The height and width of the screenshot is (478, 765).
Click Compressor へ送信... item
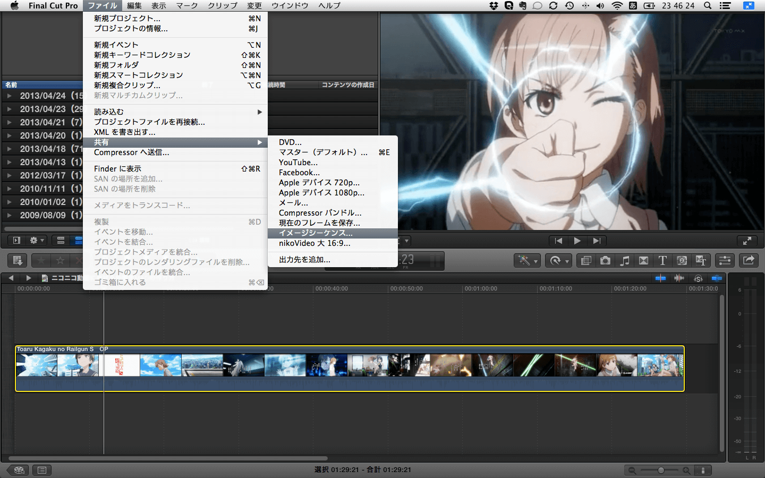coord(175,152)
